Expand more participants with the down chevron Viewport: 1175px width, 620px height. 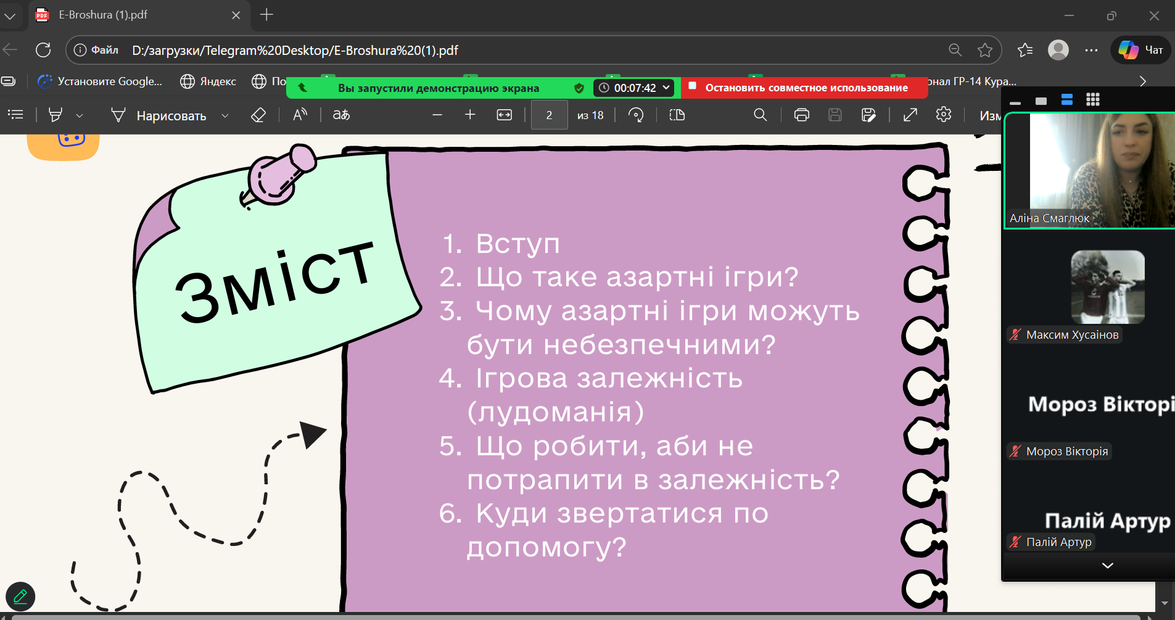point(1107,566)
